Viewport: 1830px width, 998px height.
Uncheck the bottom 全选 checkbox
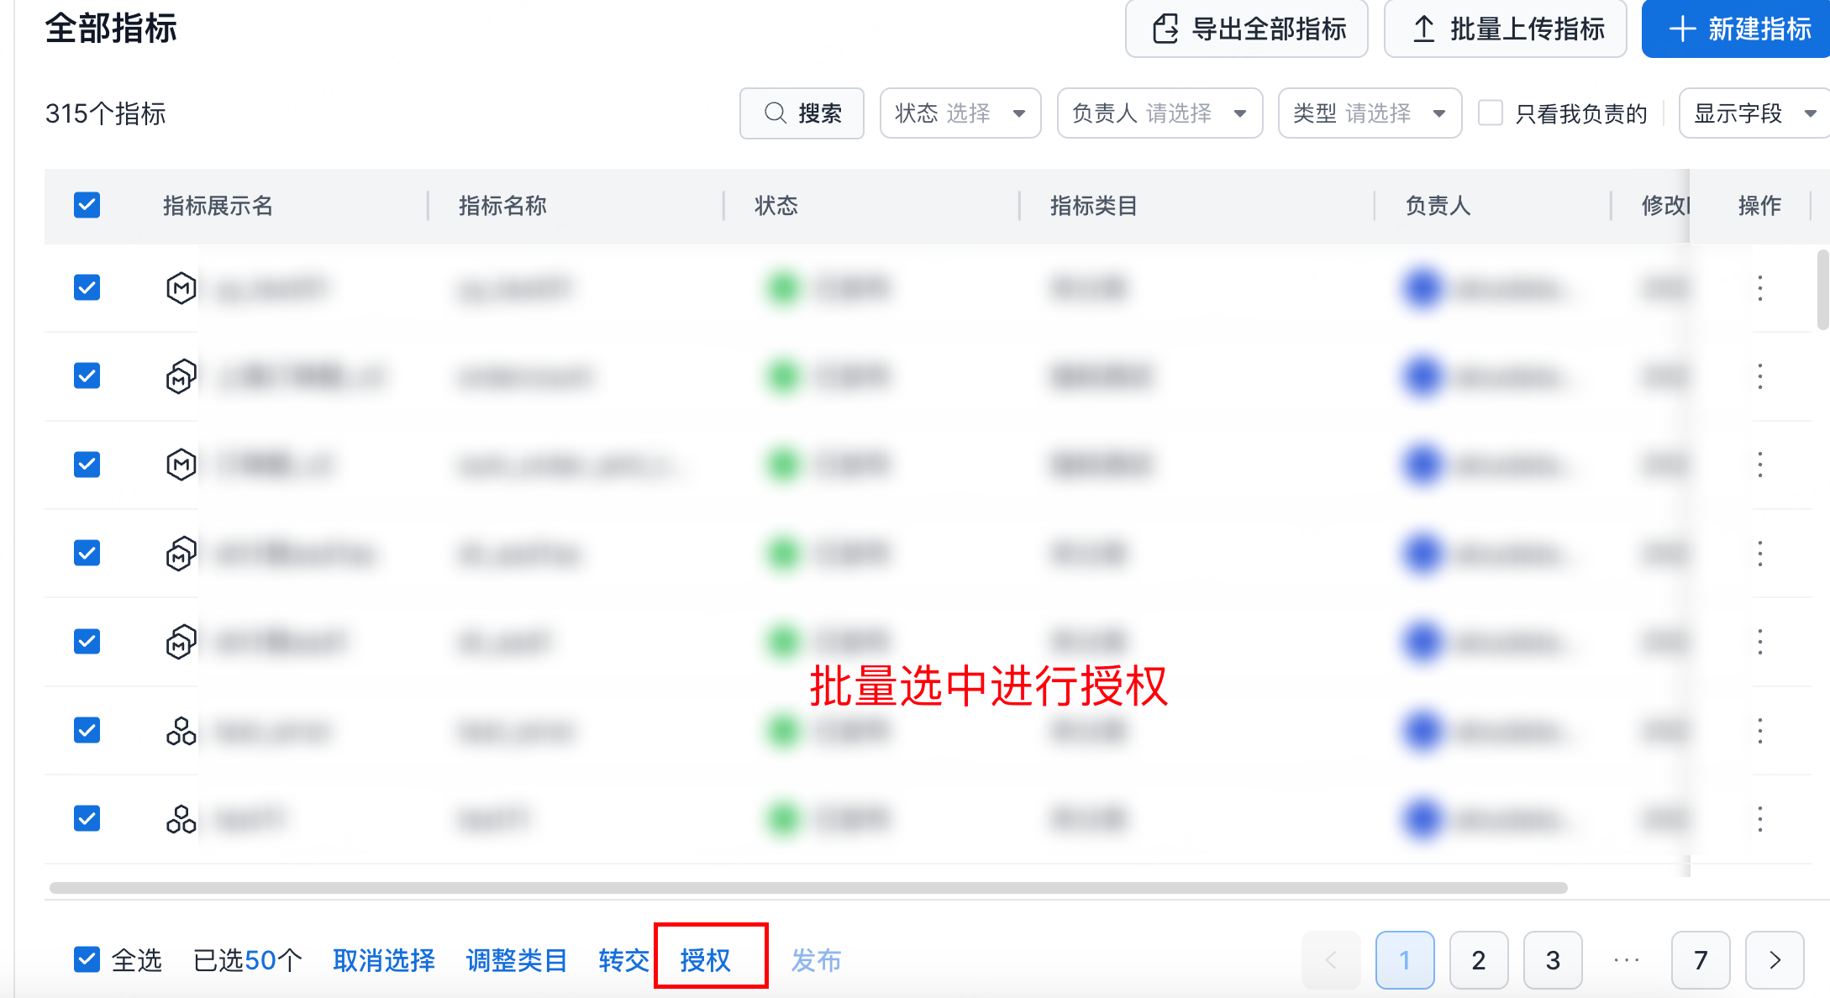[87, 959]
